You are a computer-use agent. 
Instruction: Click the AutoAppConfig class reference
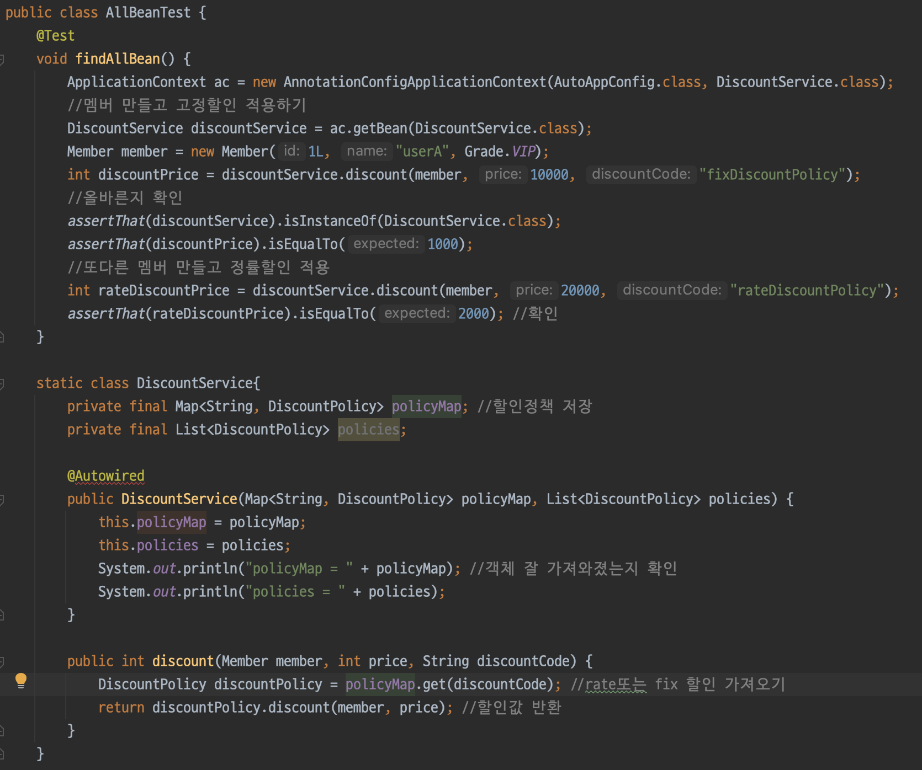[605, 82]
